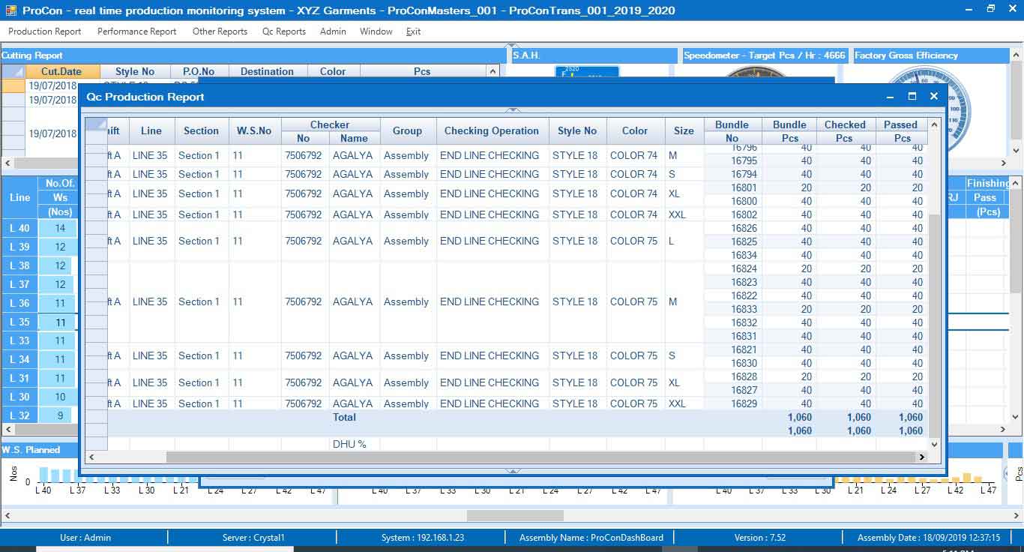The width and height of the screenshot is (1024, 552).
Task: Click the ProCon application icon in title bar
Action: click(x=10, y=10)
